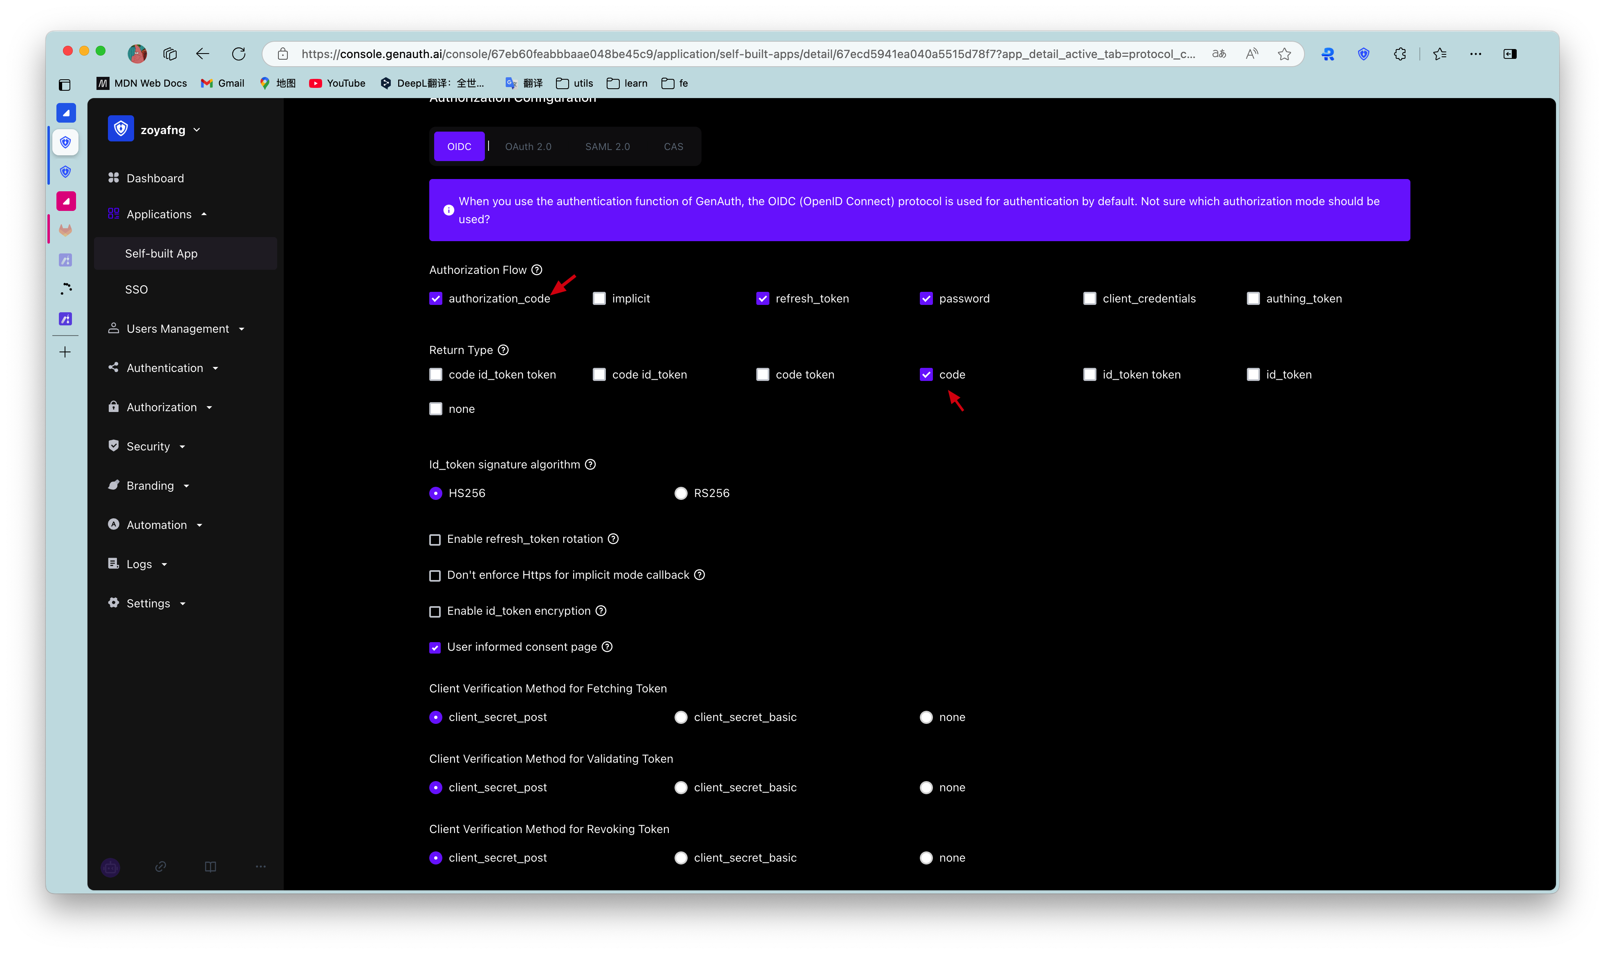Open the browser extensions puzzle icon
The image size is (1605, 954).
click(x=1399, y=54)
